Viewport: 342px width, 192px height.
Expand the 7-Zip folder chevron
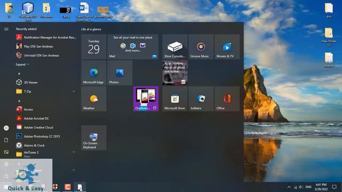pos(74,91)
